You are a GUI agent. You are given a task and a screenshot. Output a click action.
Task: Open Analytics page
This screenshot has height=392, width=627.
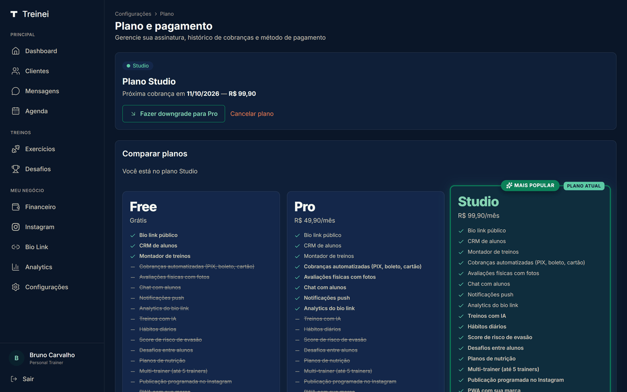[52, 267]
